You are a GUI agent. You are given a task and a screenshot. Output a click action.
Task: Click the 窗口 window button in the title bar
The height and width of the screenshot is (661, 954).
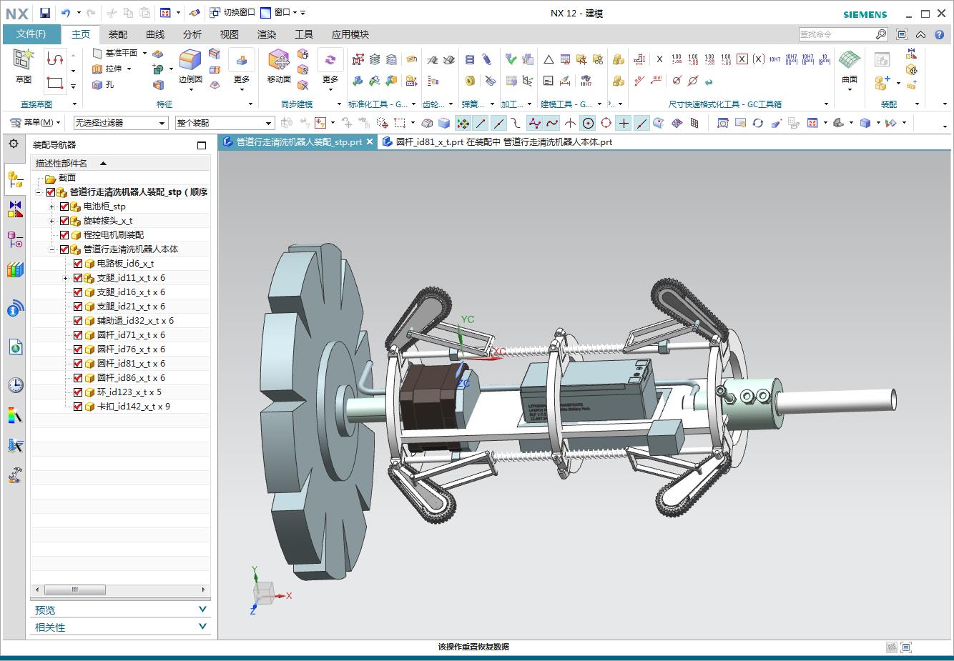point(277,12)
